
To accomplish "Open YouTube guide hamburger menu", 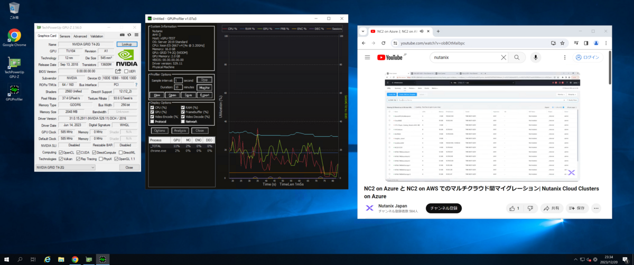I will point(367,58).
